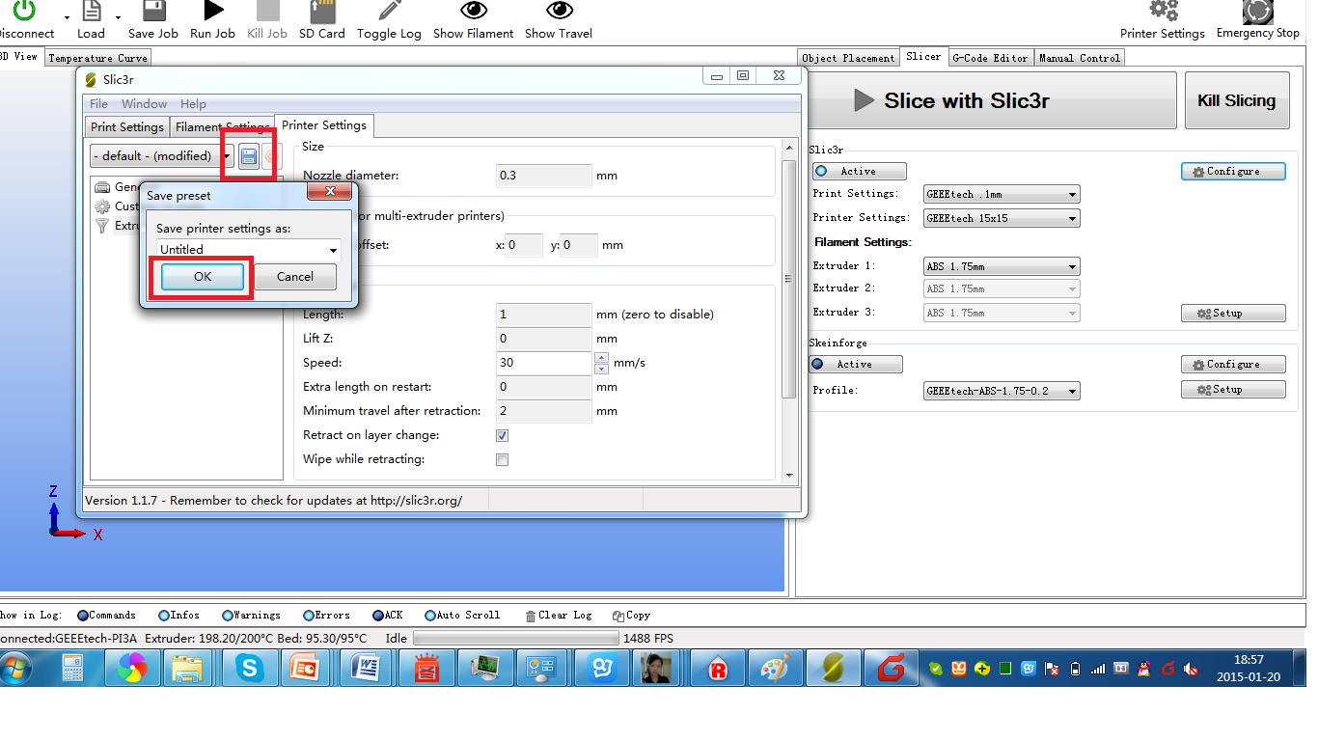Switch to the Temperature Curve tab
This screenshot has height=741, width=1318.
[x=97, y=58]
